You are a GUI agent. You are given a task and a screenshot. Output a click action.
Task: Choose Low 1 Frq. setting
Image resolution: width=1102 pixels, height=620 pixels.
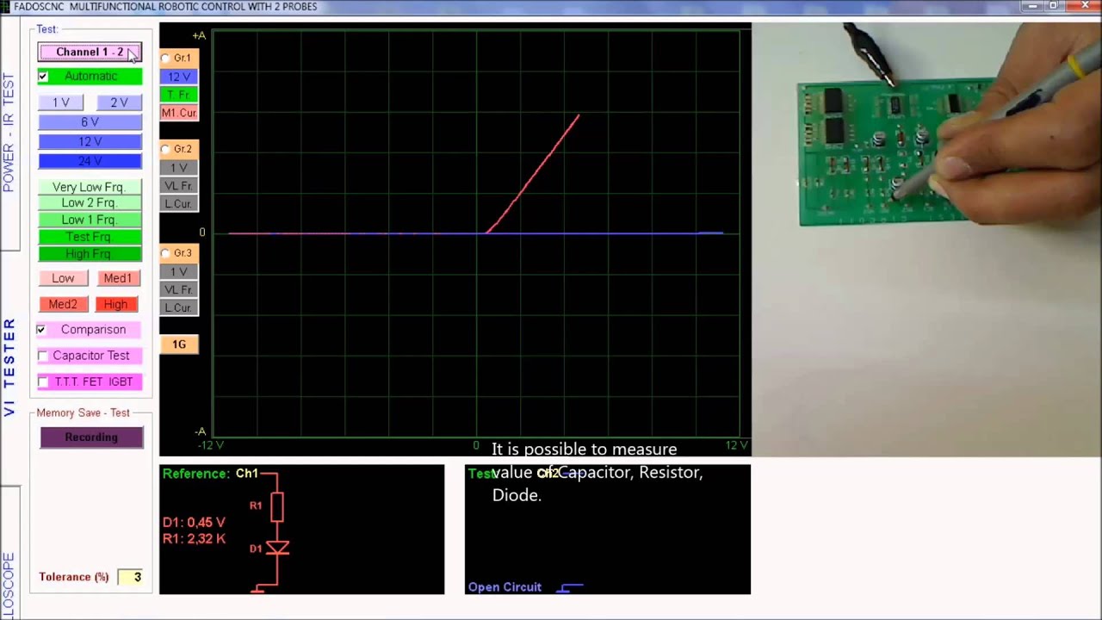pos(90,220)
